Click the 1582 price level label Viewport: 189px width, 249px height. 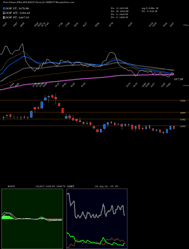click(x=183, y=120)
